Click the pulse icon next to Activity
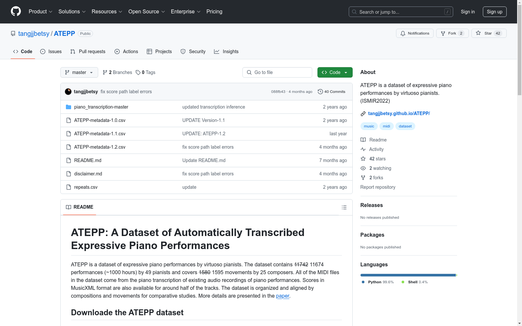 363,149
